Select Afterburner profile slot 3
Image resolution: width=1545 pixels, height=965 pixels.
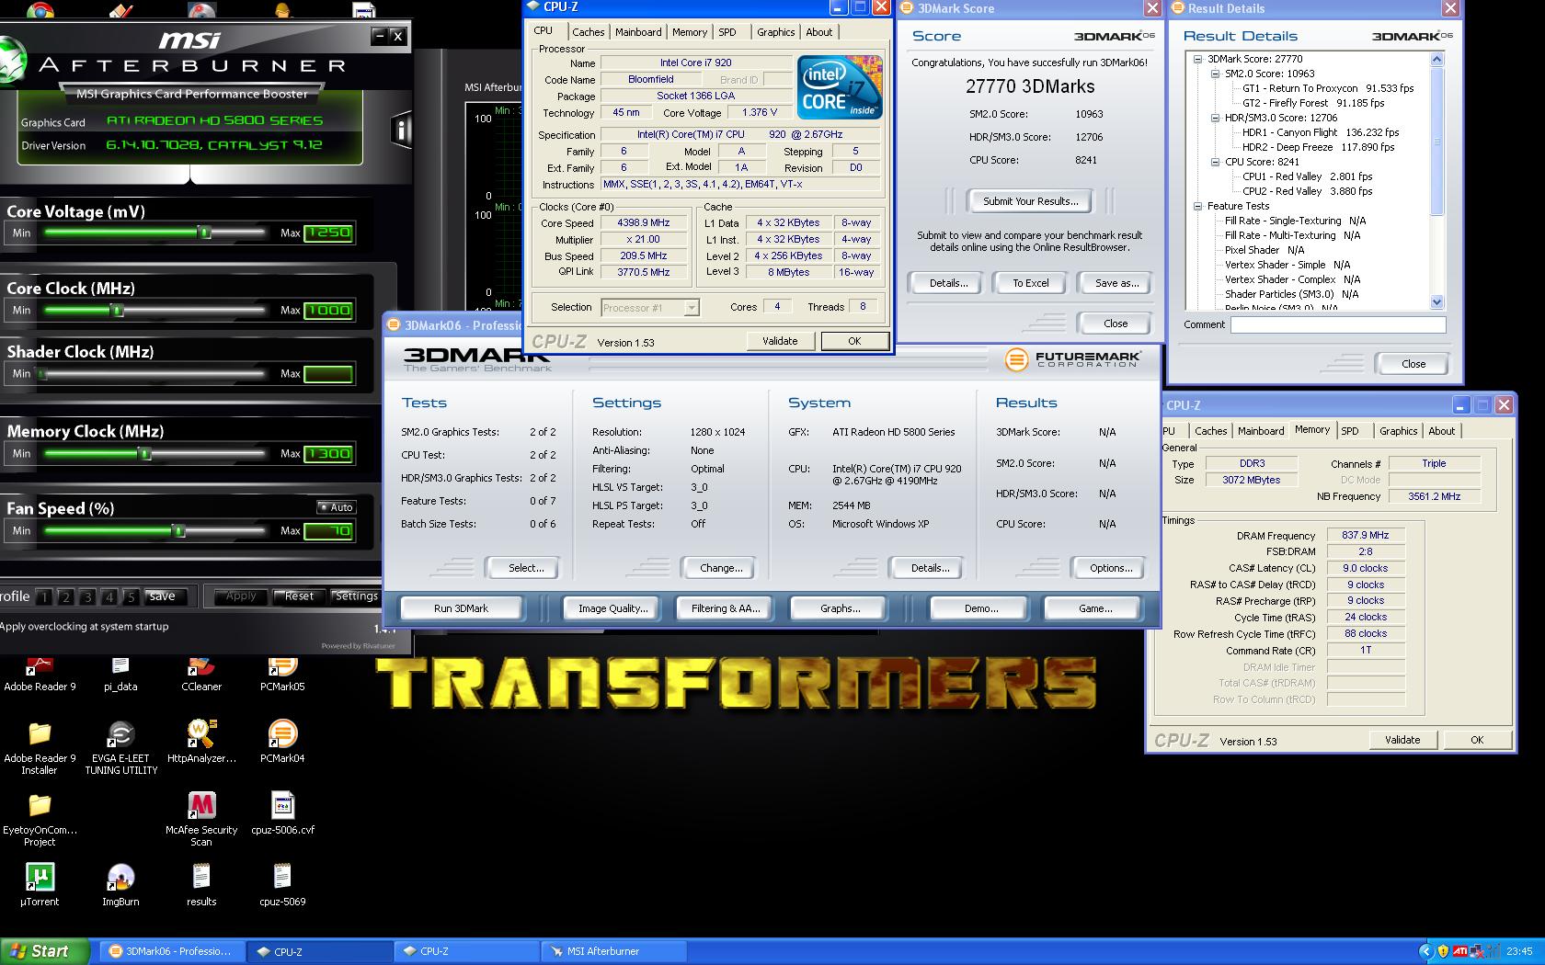[87, 596]
